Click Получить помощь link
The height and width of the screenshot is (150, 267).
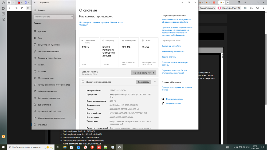click(x=174, y=99)
